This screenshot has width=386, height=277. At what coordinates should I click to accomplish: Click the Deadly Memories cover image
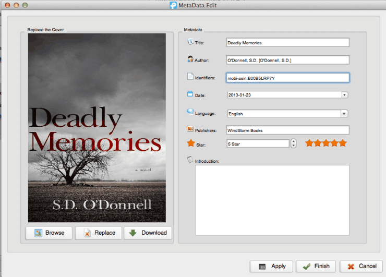(x=96, y=128)
